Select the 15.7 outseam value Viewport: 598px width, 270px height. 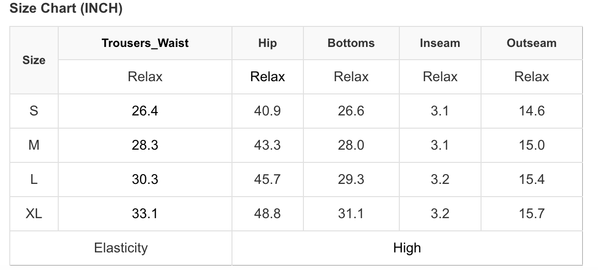coord(531,214)
